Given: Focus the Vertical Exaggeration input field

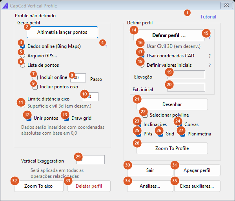Looking at the screenshot, I should (x=91, y=160).
